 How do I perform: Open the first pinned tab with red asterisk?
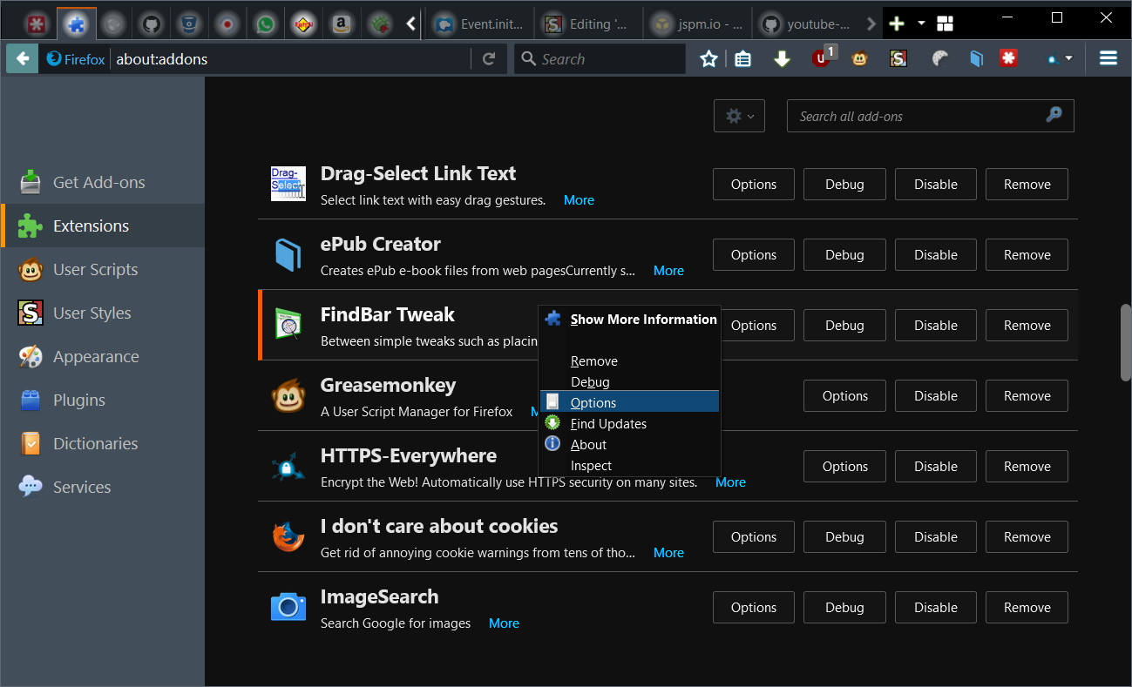(x=37, y=24)
